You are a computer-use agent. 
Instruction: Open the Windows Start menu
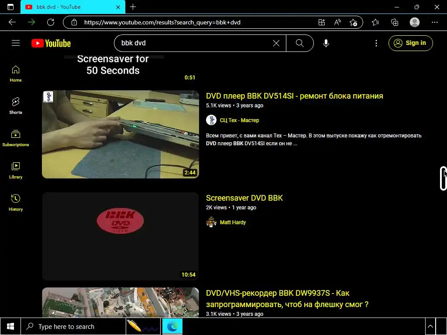click(x=10, y=326)
